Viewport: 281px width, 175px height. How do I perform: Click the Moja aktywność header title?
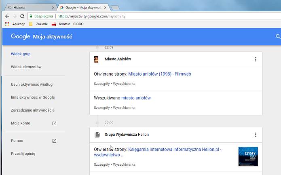click(53, 37)
